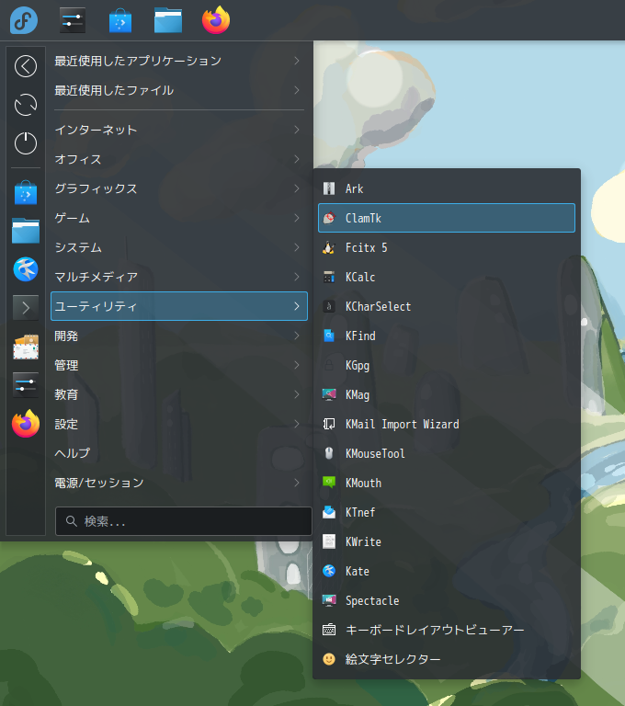This screenshot has height=706, width=625.
Task: Click the 検索 search field
Action: click(184, 521)
